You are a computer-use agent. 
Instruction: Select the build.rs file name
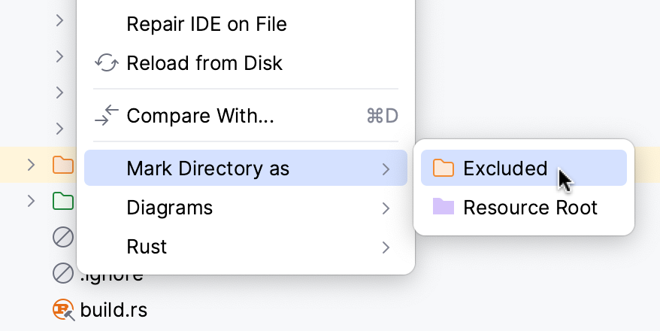[114, 309]
